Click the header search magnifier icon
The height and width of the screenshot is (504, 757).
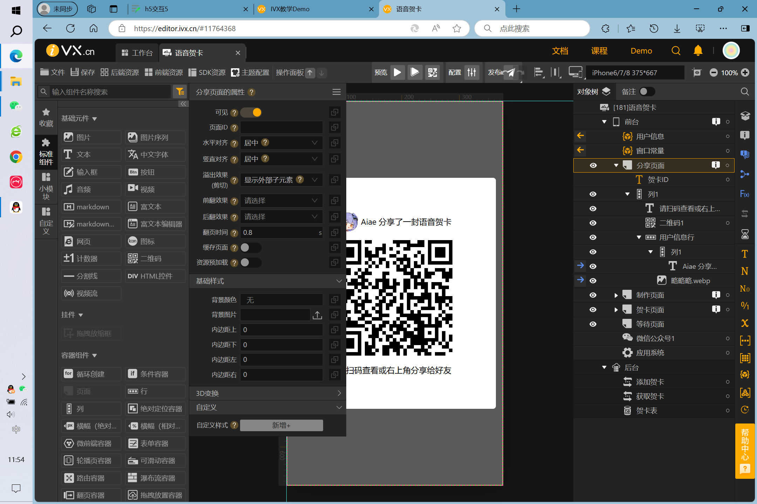click(x=676, y=51)
